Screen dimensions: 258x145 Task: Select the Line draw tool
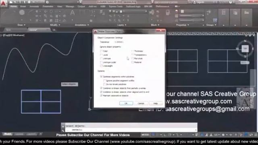pos(4,12)
